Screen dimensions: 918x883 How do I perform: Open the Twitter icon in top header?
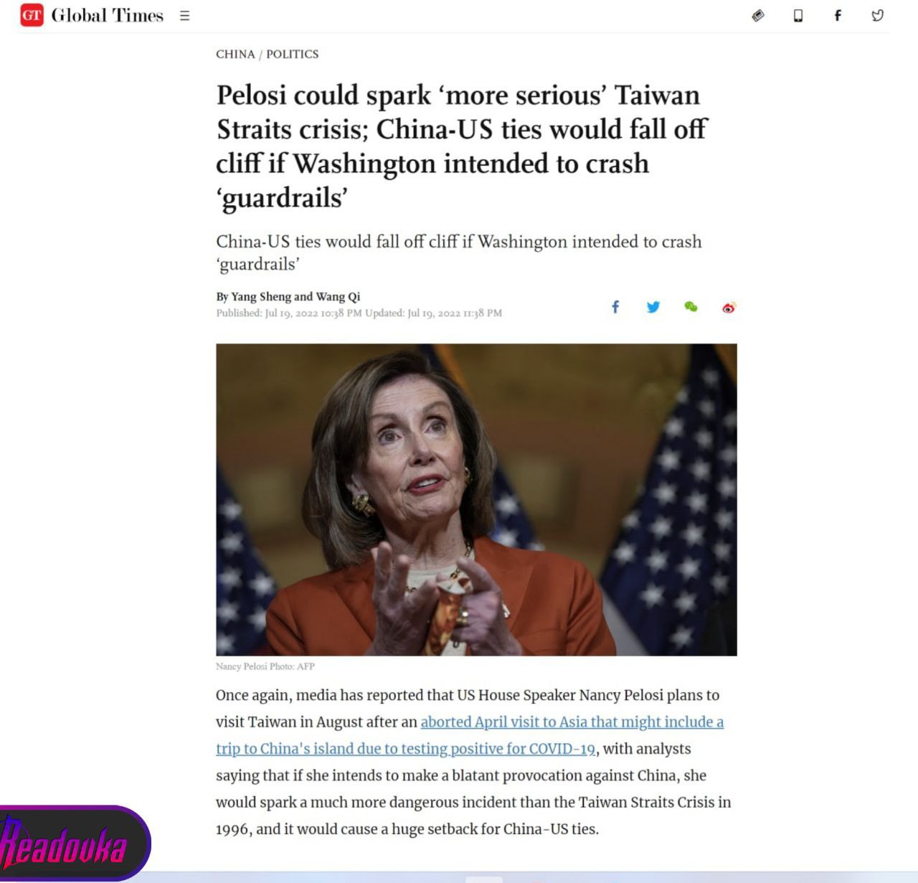click(x=877, y=15)
